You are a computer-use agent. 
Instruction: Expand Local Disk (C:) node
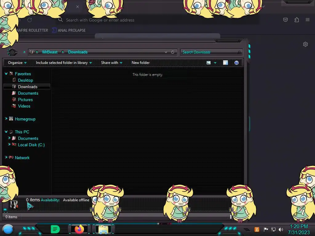9,144
